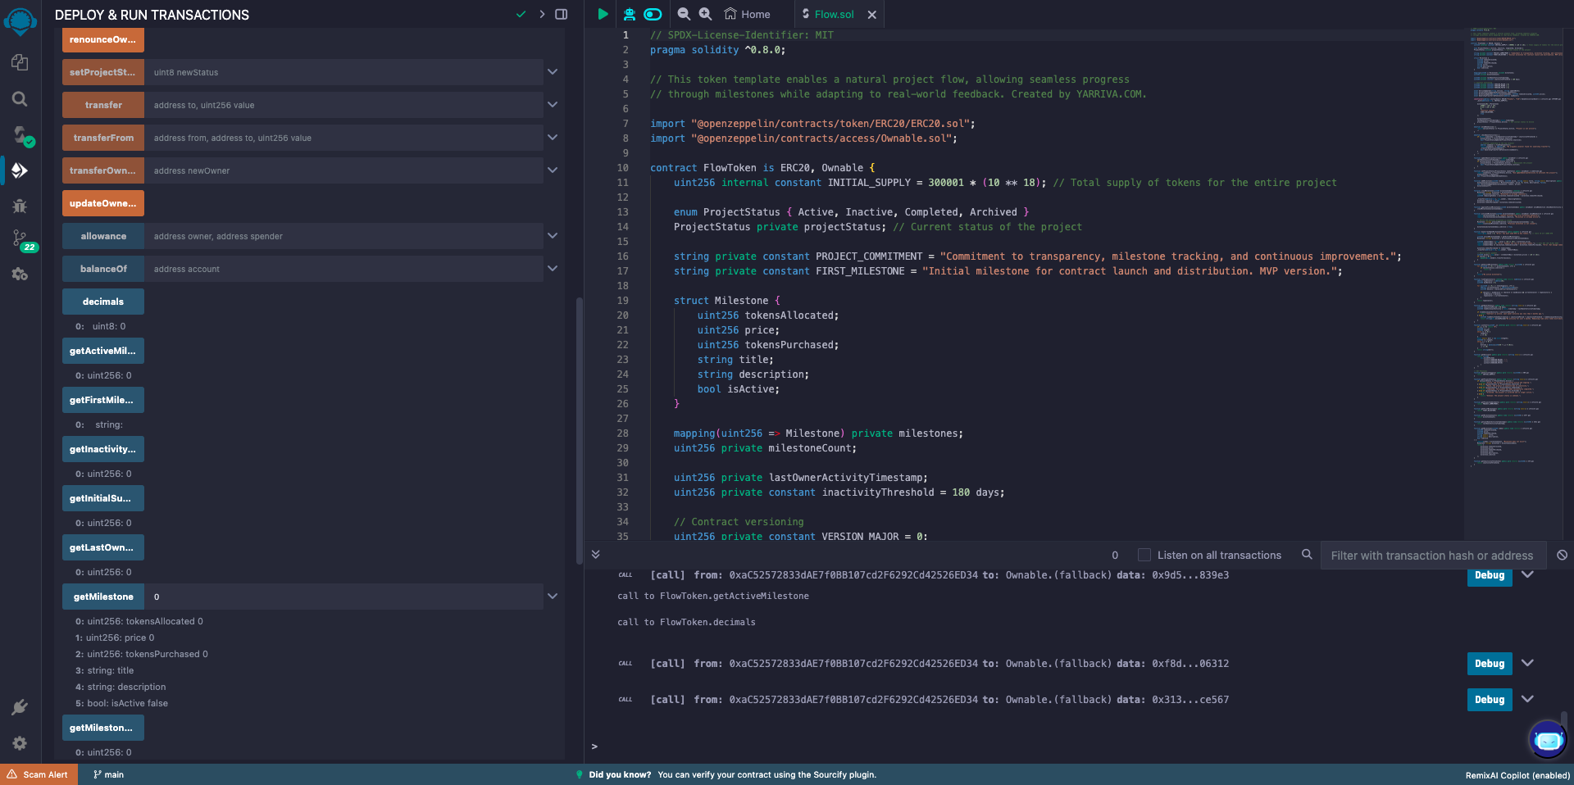This screenshot has width=1574, height=785.
Task: Clear the terminal with the circle-slash icon
Action: pos(1563,555)
